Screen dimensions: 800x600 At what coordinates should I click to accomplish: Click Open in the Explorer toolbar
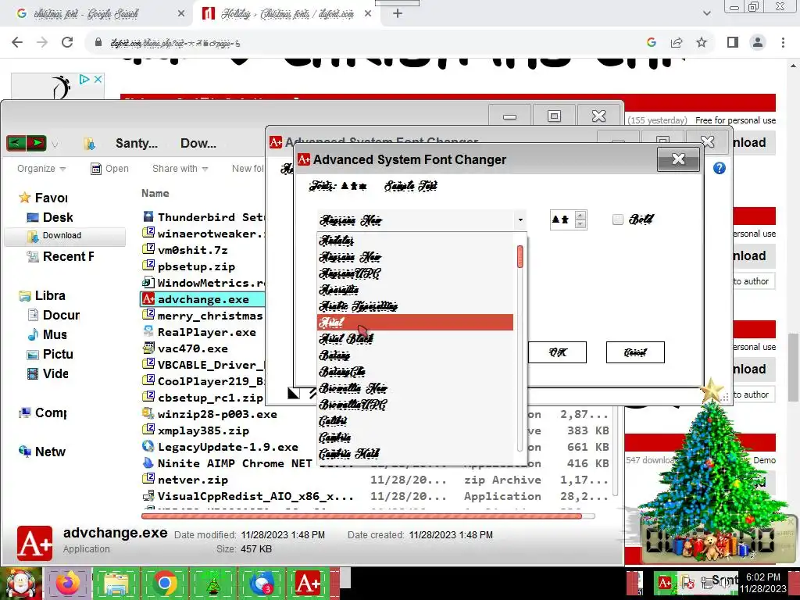[x=109, y=169]
